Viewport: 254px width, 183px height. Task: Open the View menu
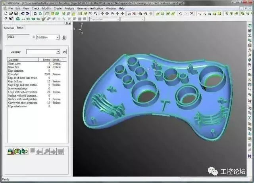pyautogui.click(x=26, y=8)
